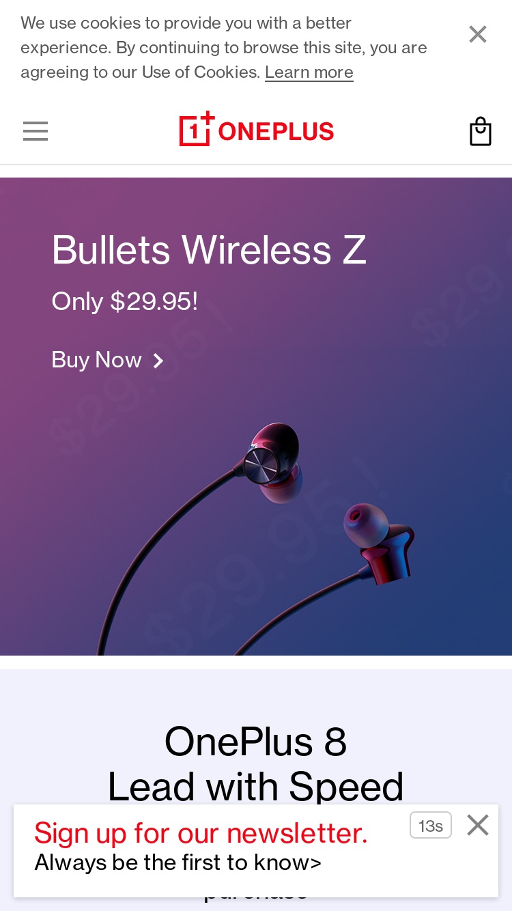Click the OnePlus logo
Screen dimensions: 512x911
click(x=256, y=130)
